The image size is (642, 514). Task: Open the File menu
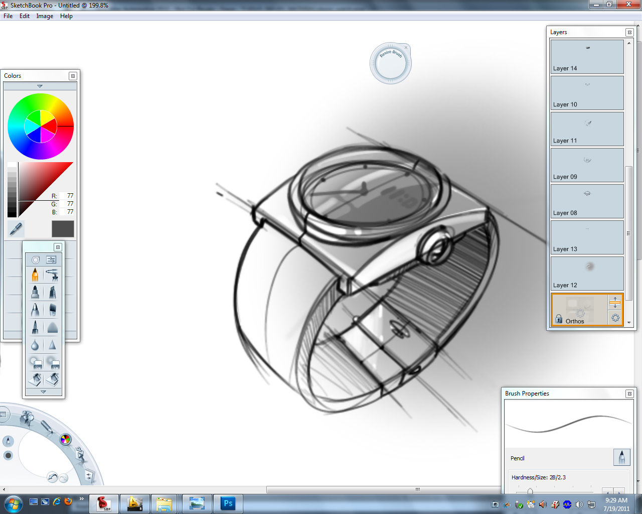[x=8, y=16]
